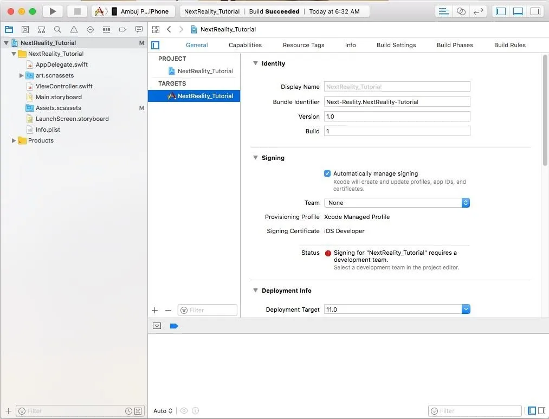Add a new file in navigator

[x=9, y=411]
